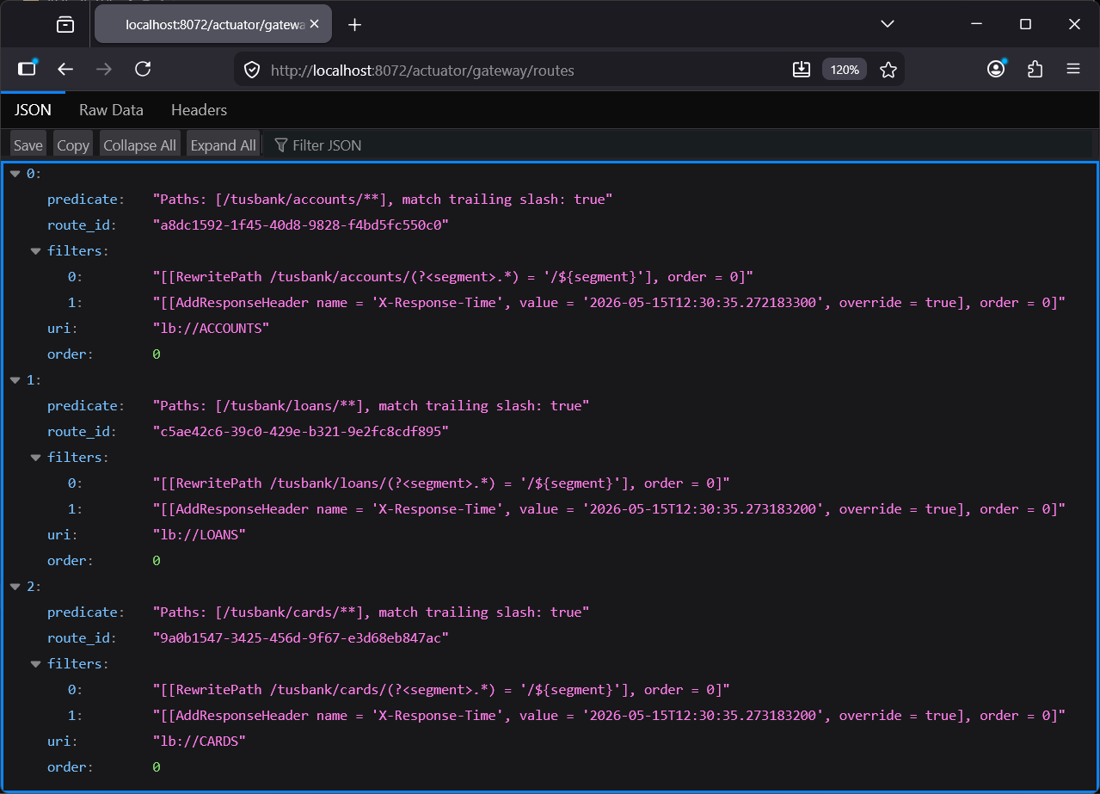Click the install/download icon in address bar
The height and width of the screenshot is (794, 1100).
pos(802,70)
